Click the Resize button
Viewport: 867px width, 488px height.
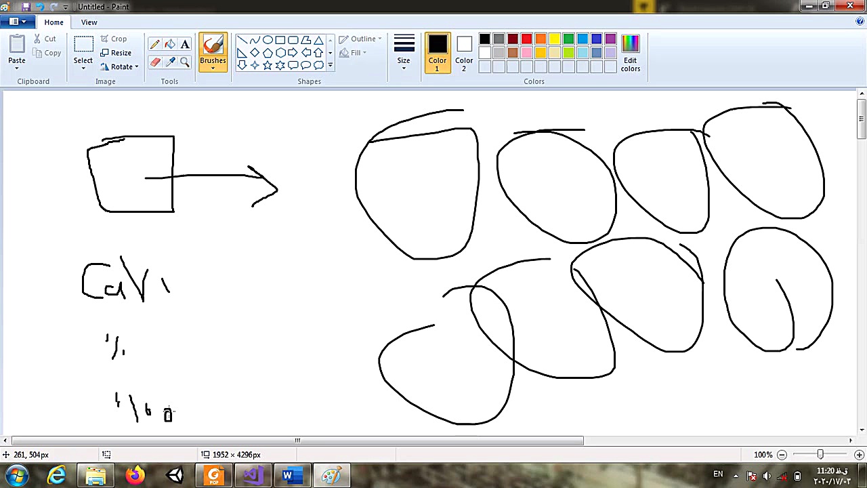tap(115, 53)
